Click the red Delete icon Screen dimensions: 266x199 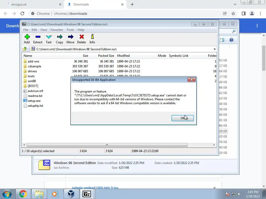click(x=81, y=39)
